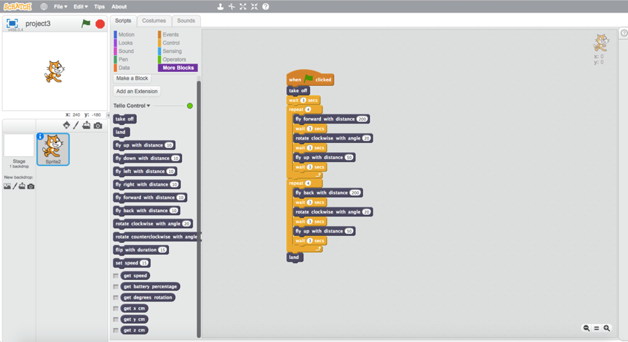The height and width of the screenshot is (342, 628).
Task: Click the globe language icon
Action: 43,6
